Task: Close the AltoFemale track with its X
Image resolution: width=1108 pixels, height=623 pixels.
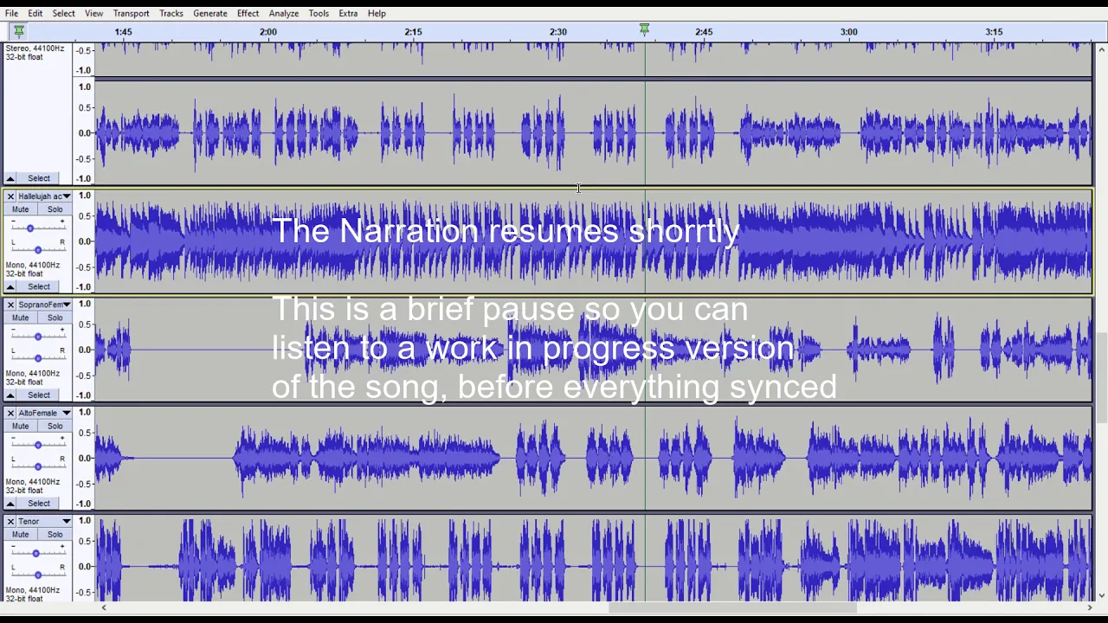Action: tap(10, 413)
